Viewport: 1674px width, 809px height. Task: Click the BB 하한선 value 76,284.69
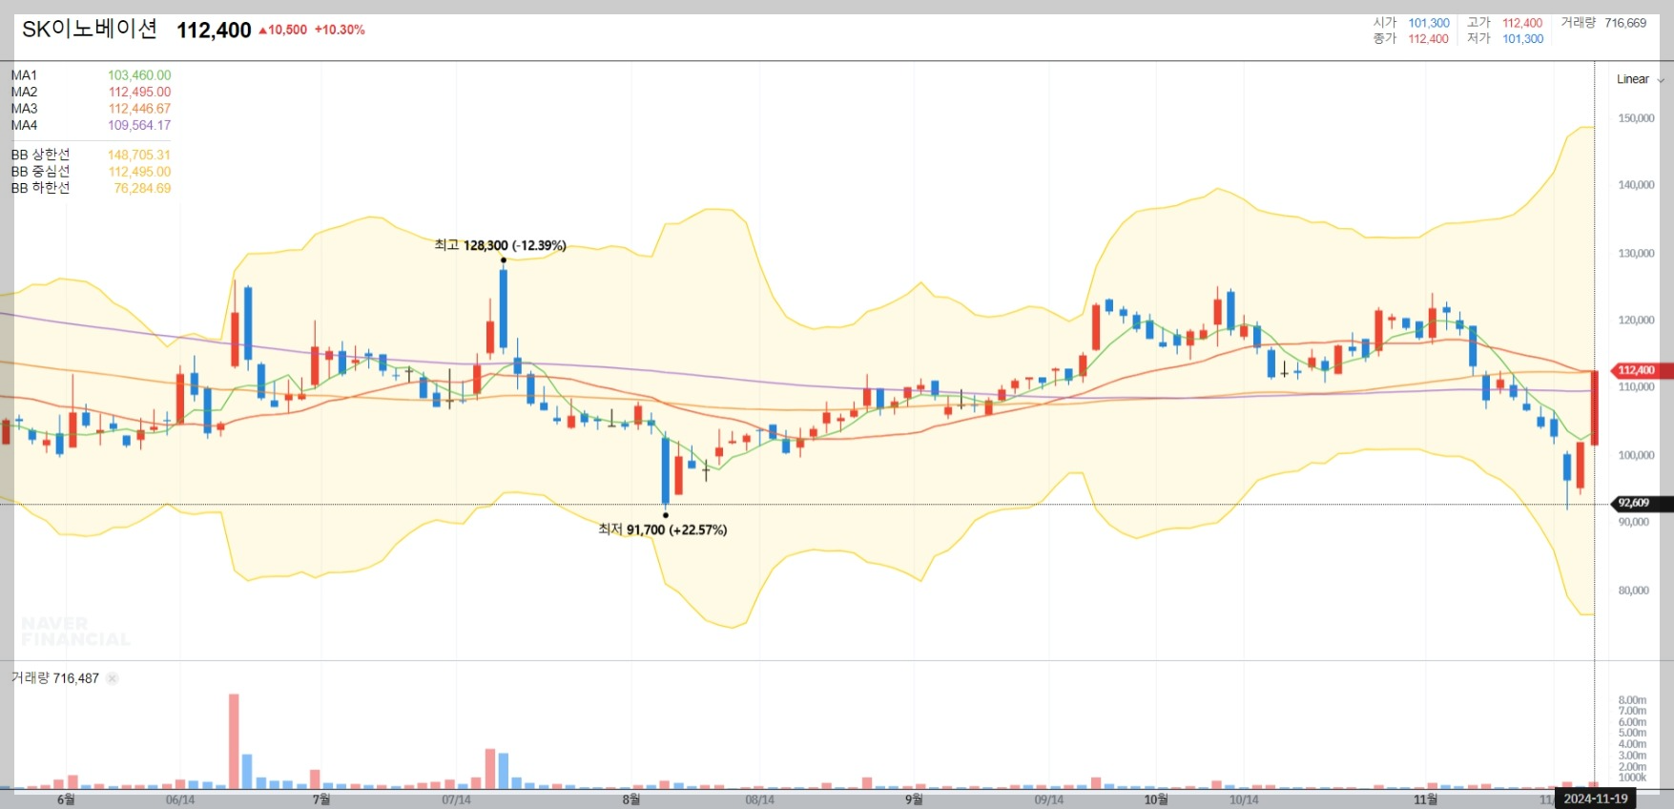click(142, 188)
